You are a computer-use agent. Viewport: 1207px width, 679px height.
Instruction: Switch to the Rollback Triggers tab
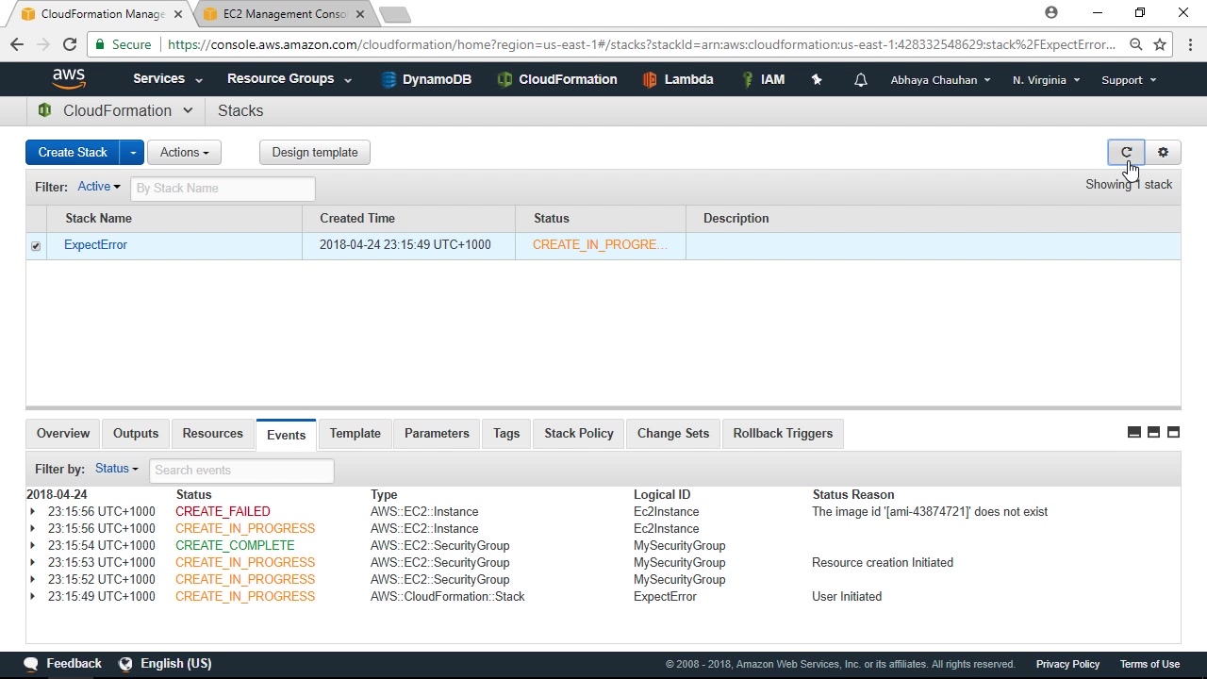783,433
